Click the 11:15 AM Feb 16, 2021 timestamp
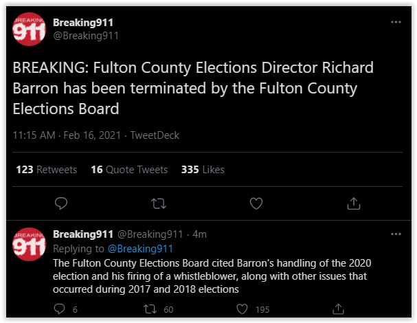This screenshot has width=417, height=323. pyautogui.click(x=67, y=135)
